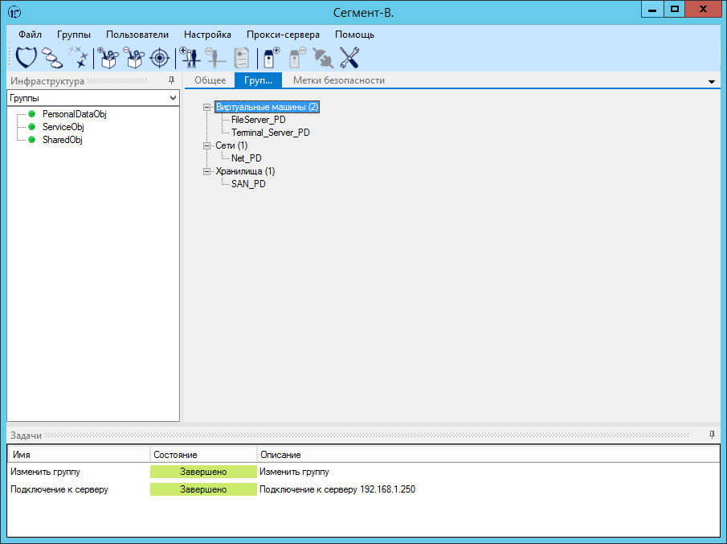Screen dimensions: 727x544
Task: Click the add user people icon
Action: (189, 58)
